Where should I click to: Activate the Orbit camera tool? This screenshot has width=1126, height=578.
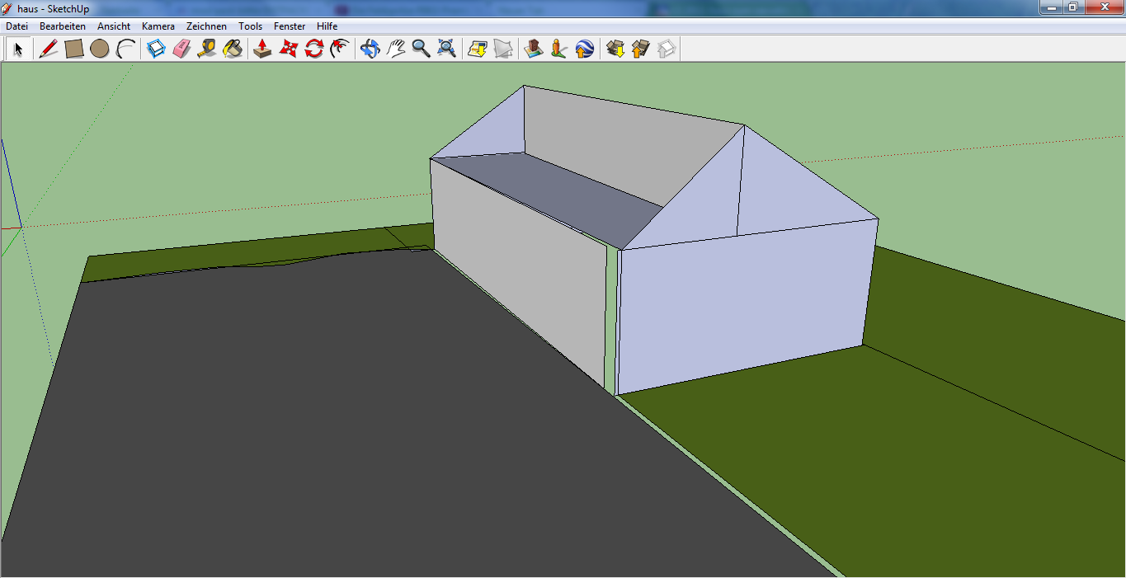tap(370, 49)
